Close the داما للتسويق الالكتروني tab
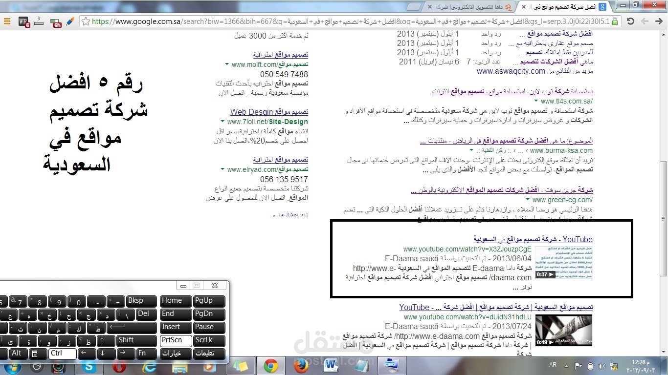668x375 pixels. pyautogui.click(x=429, y=7)
